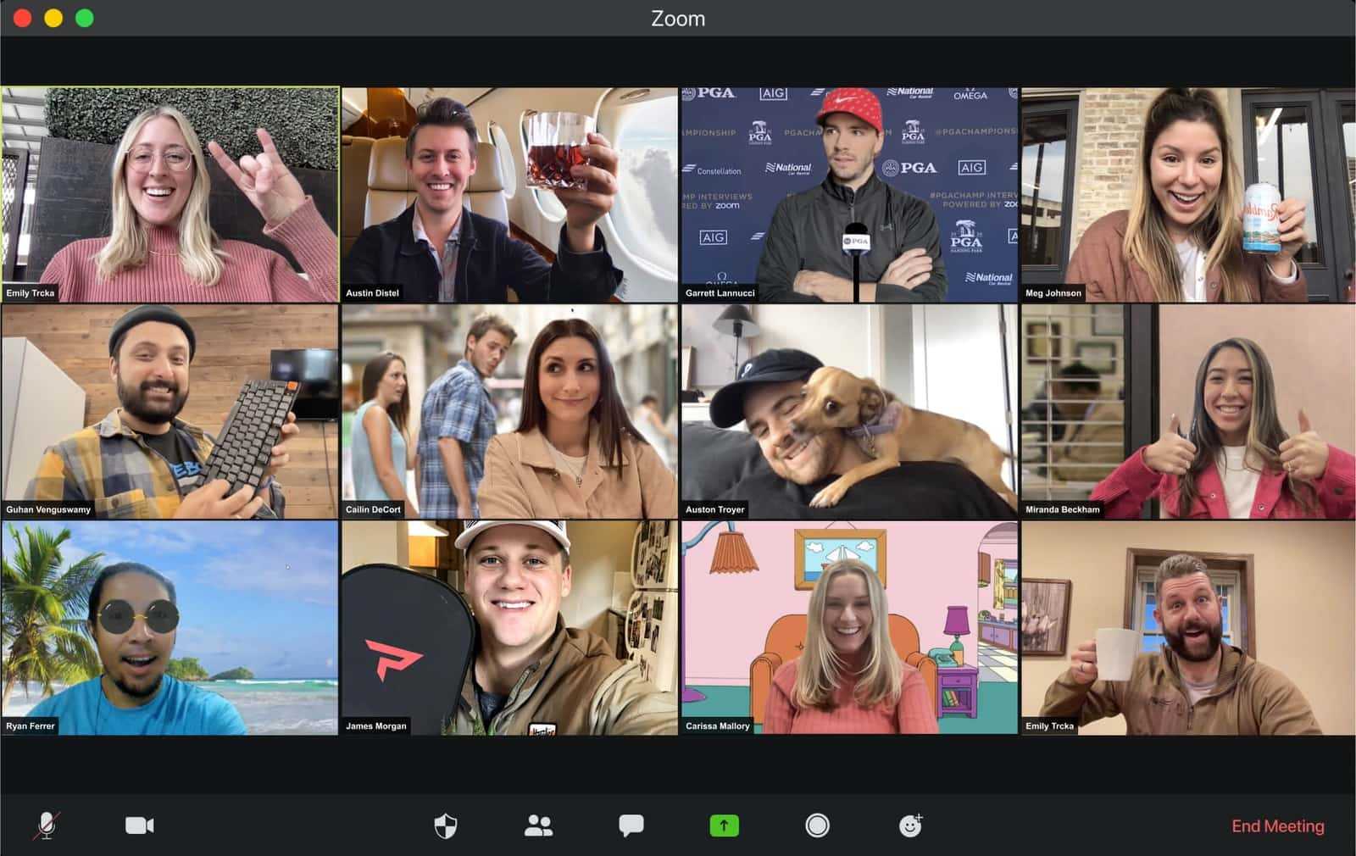
Task: Select Auston Troyer's video tile
Action: click(849, 412)
